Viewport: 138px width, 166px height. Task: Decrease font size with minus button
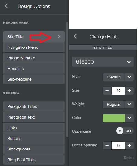(x=107, y=91)
